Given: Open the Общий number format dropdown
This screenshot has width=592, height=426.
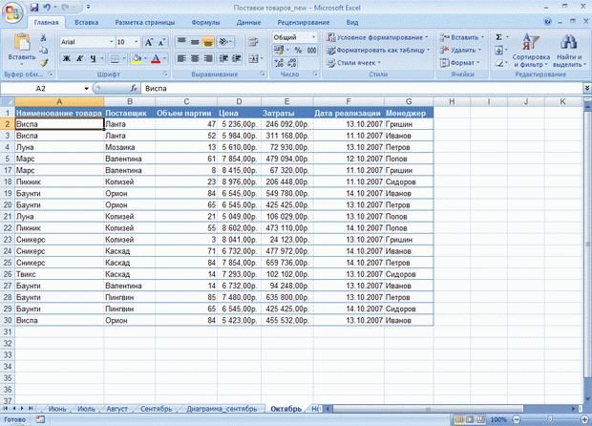Looking at the screenshot, I should 314,37.
